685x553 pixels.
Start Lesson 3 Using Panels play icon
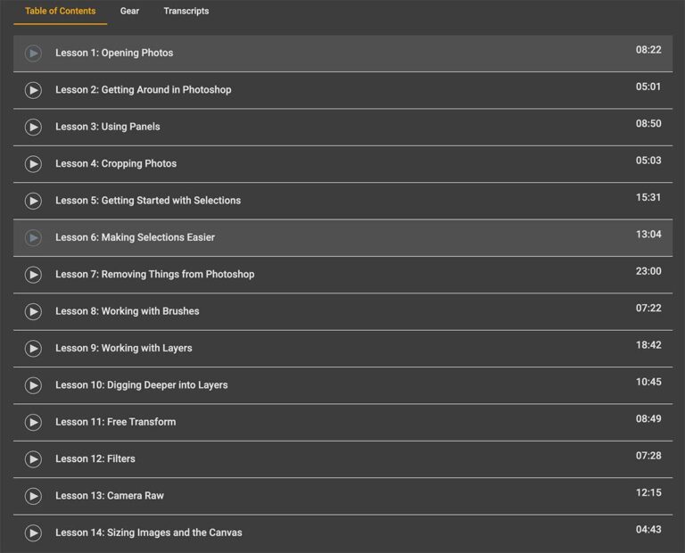33,128
